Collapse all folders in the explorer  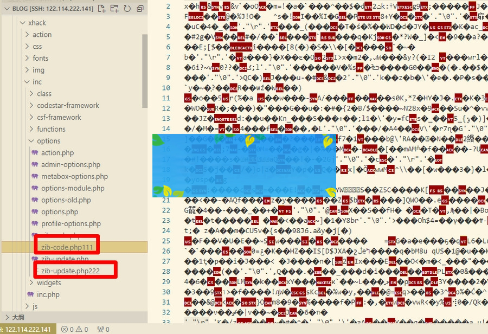click(140, 9)
